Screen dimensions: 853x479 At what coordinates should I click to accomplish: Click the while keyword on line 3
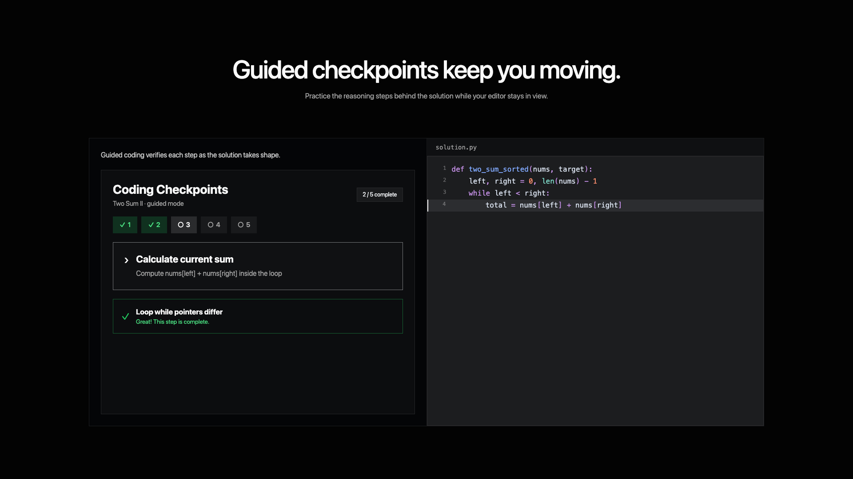(x=479, y=193)
